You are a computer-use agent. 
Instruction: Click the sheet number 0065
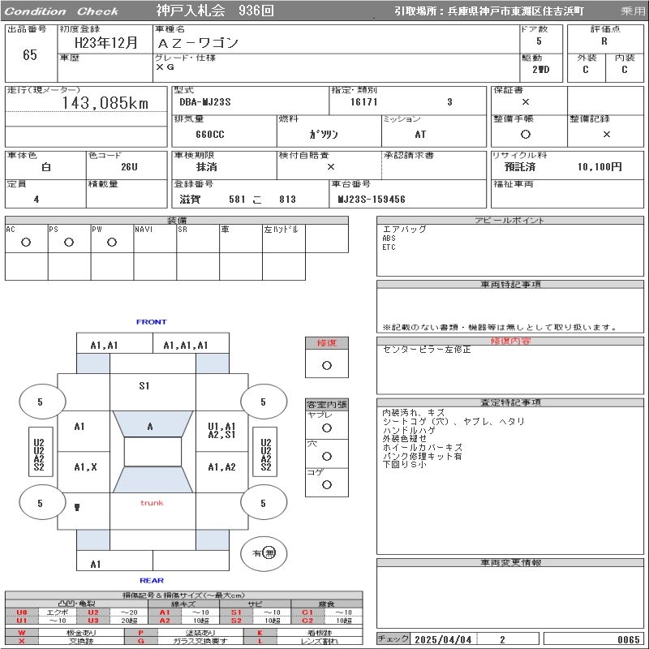point(628,640)
